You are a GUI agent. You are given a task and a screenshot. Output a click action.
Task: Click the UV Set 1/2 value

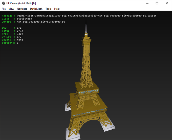(x=19, y=37)
